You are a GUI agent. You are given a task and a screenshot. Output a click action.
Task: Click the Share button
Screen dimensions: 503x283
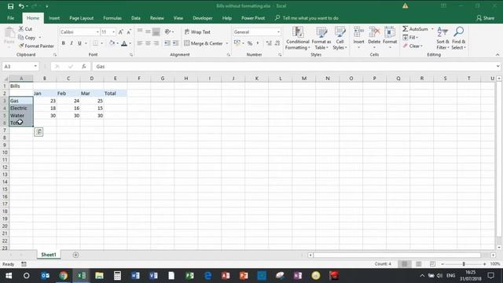(x=486, y=18)
